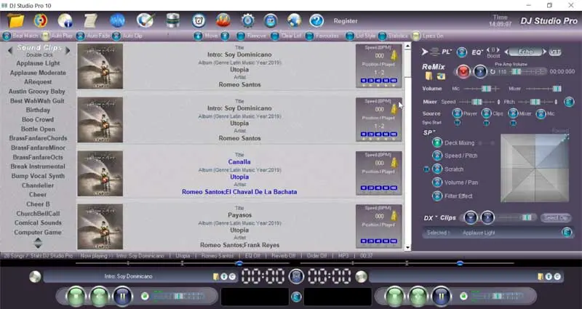The width and height of the screenshot is (582, 309).
Task: Select the Chandelier sound clip
Action: tap(38, 185)
